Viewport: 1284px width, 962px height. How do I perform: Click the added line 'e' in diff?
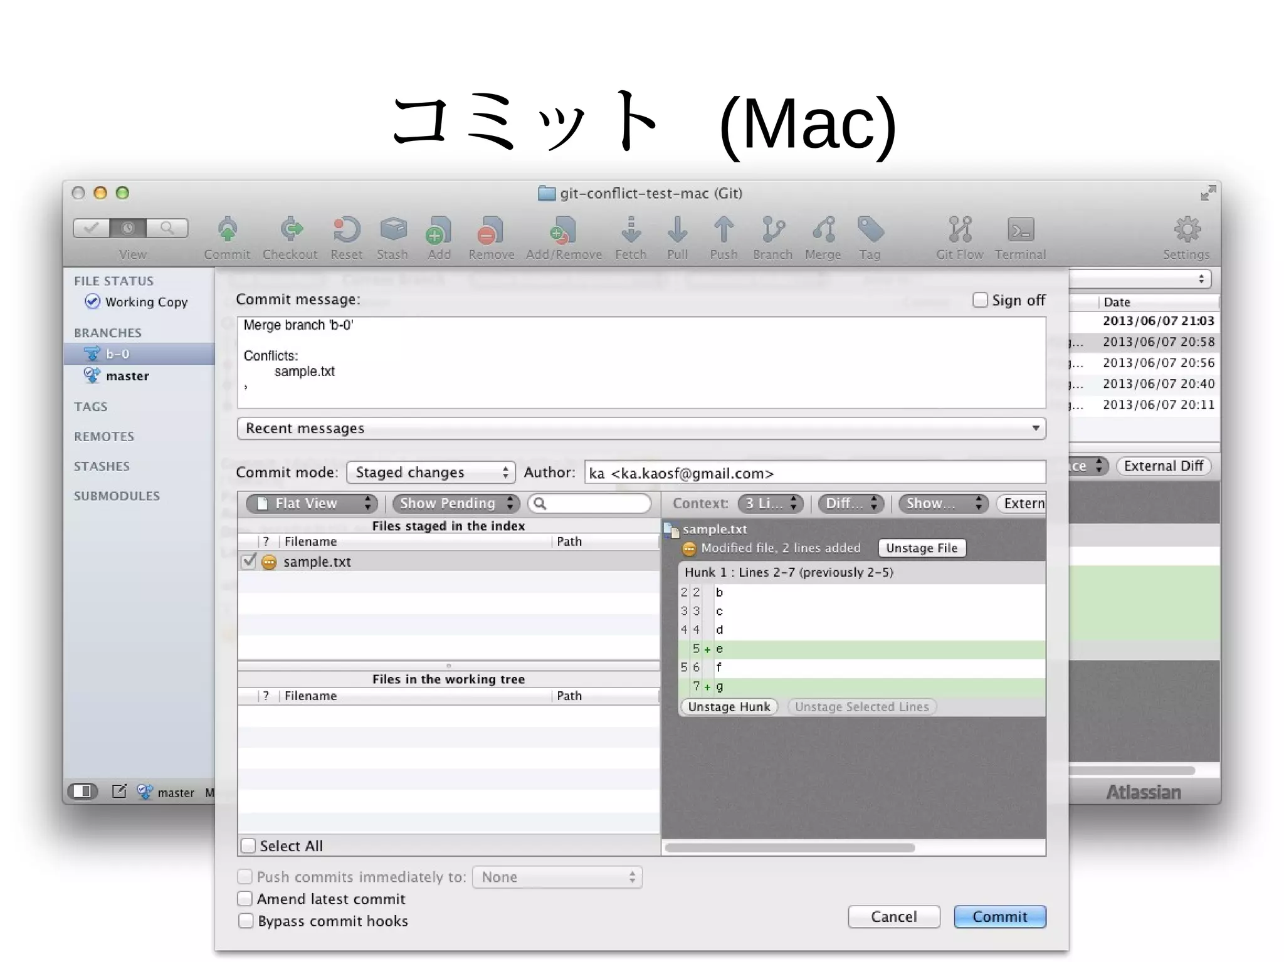(x=862, y=649)
